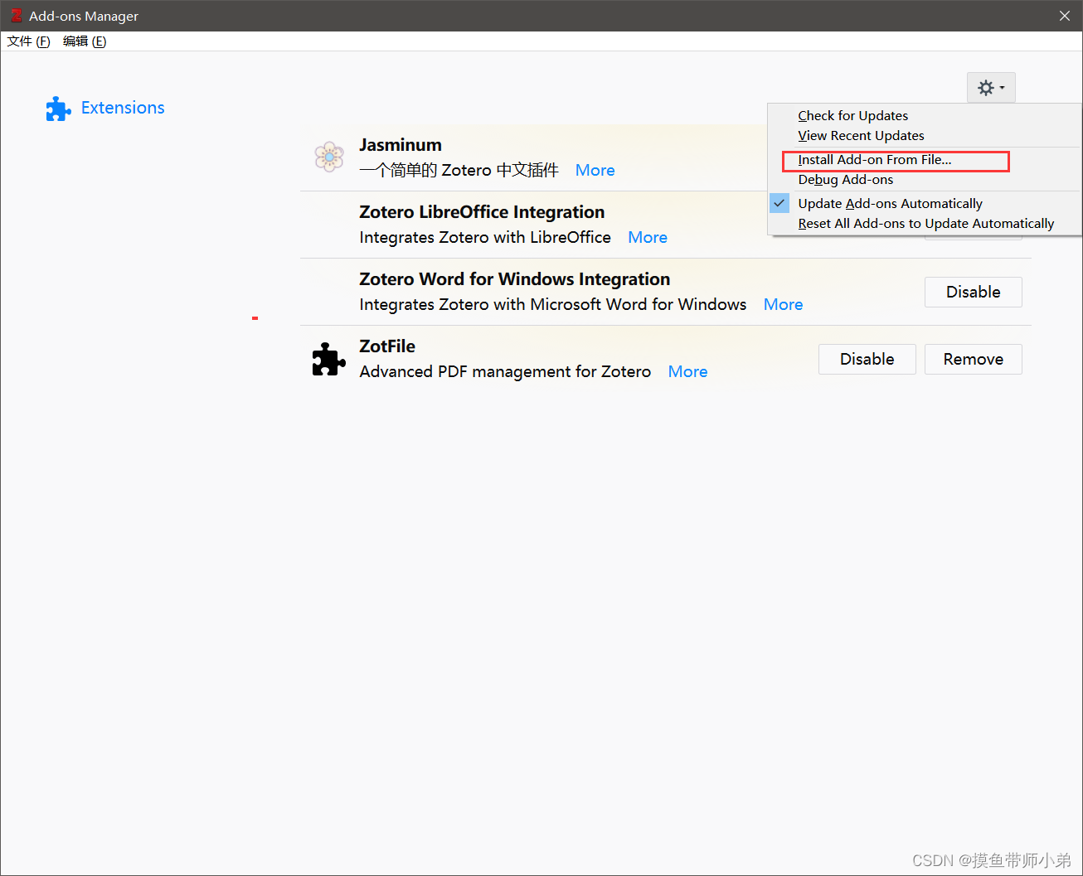The width and height of the screenshot is (1083, 876).
Task: Click 'Advanced PDF management for Zotero' description
Action: (505, 371)
